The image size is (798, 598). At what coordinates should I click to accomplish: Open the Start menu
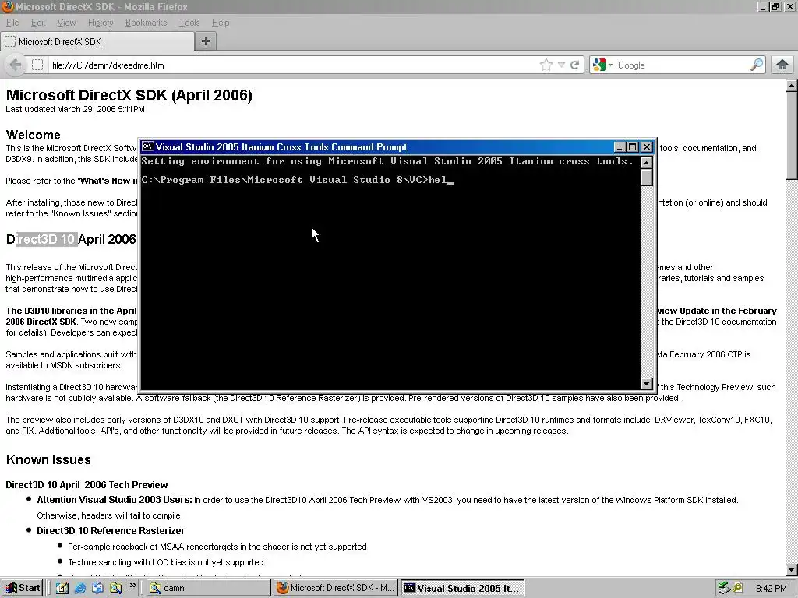pos(23,588)
